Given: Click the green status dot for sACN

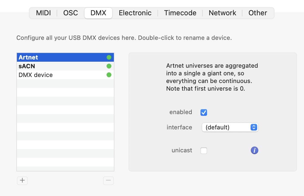Looking at the screenshot, I should [109, 66].
